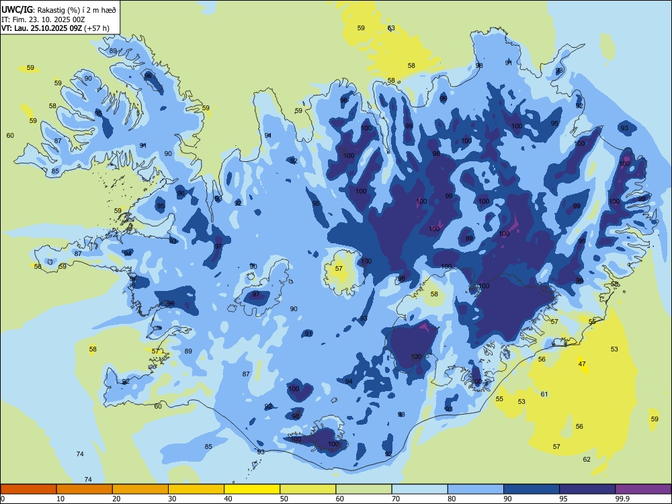
Task: Click the 50–60 pale yellow legend swatch
Action: click(x=308, y=489)
